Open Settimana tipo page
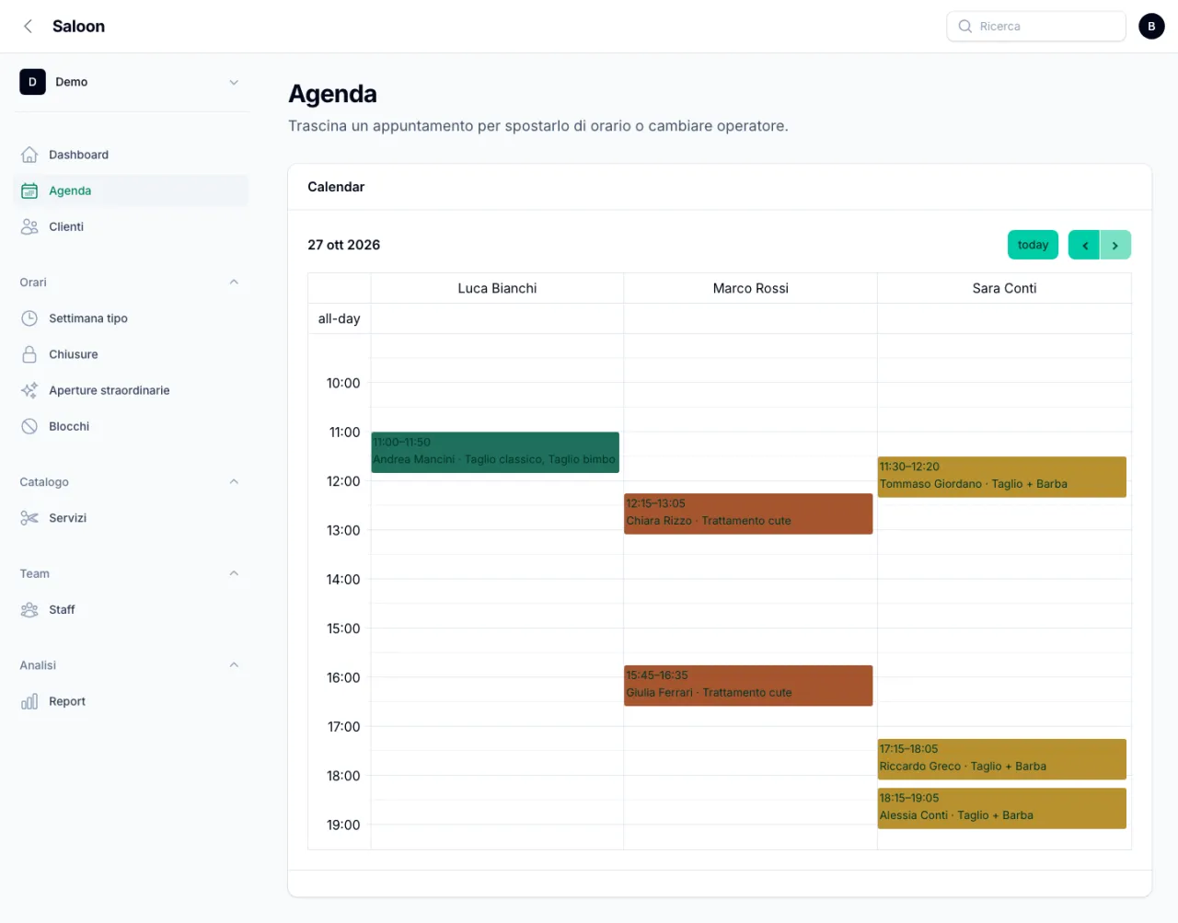1178x923 pixels. [x=132, y=318]
